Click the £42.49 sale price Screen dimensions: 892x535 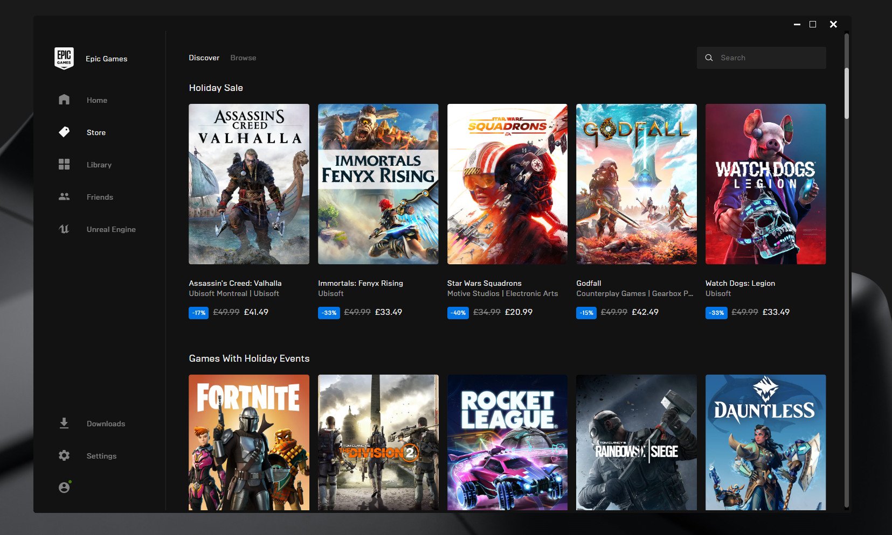(x=645, y=312)
